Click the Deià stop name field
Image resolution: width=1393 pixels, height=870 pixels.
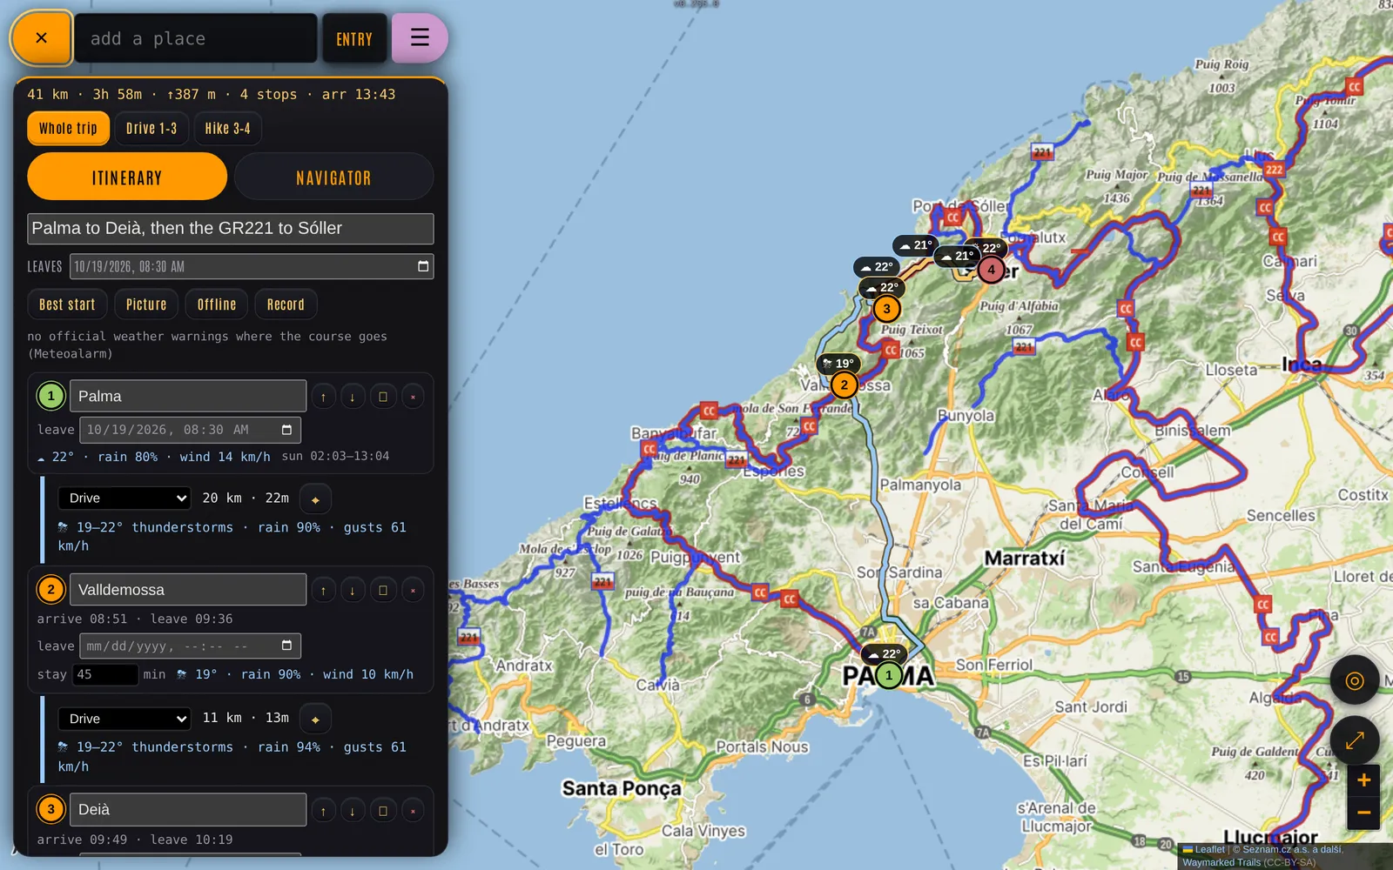click(188, 810)
